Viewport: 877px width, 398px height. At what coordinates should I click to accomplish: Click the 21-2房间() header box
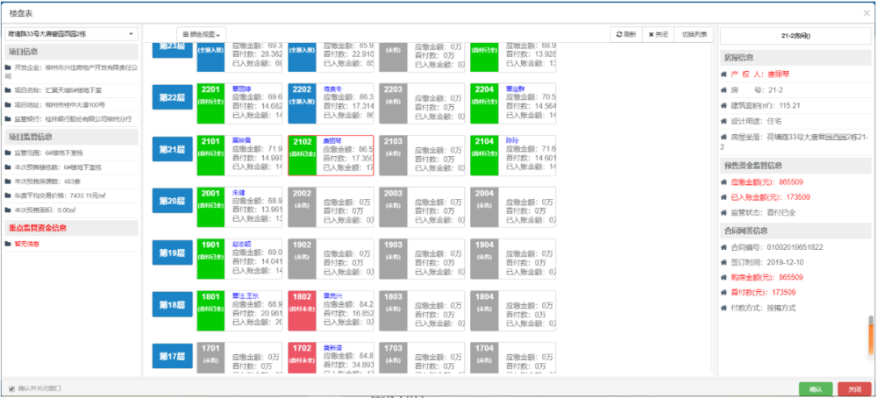click(x=795, y=35)
